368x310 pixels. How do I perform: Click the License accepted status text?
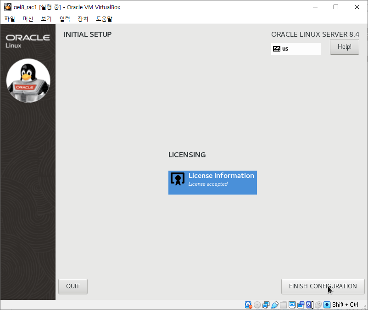click(208, 184)
